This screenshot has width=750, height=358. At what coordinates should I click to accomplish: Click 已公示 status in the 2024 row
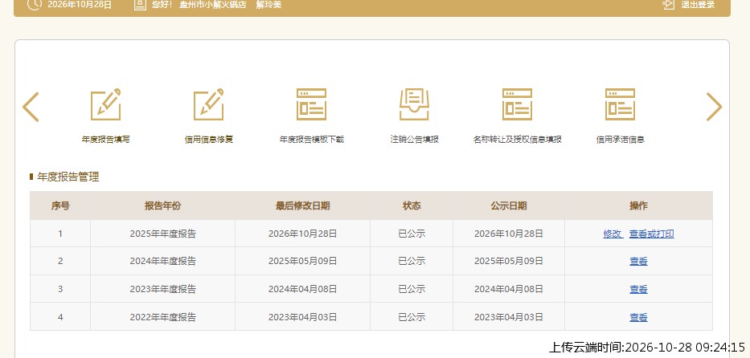point(412,262)
